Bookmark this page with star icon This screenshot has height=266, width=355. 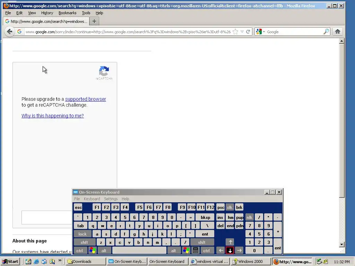[x=235, y=32]
